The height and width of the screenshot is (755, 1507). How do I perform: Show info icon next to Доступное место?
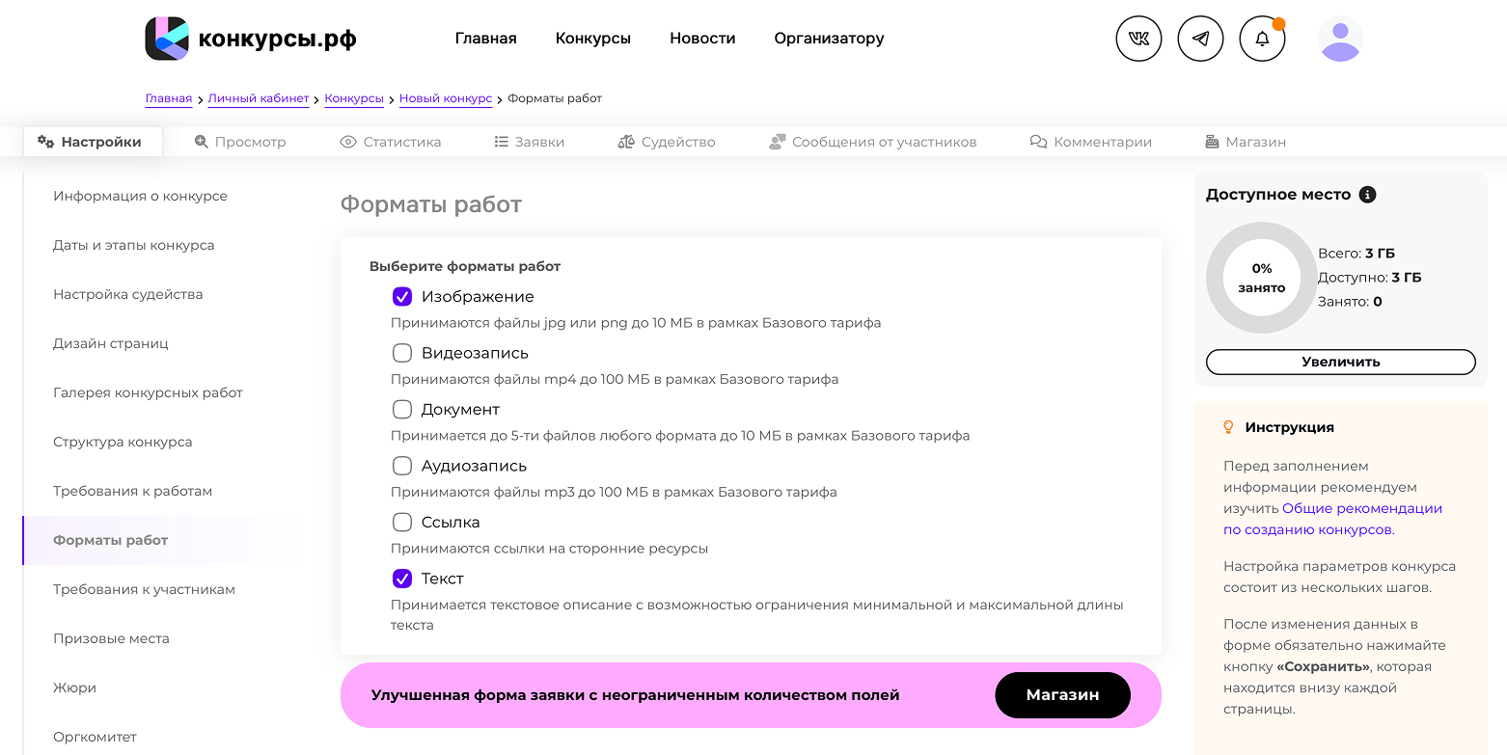click(x=1367, y=195)
